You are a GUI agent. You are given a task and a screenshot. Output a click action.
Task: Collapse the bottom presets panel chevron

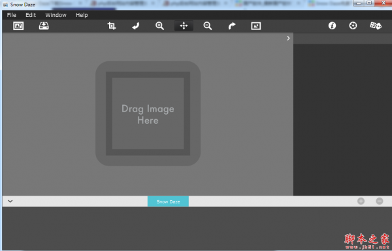(x=10, y=201)
